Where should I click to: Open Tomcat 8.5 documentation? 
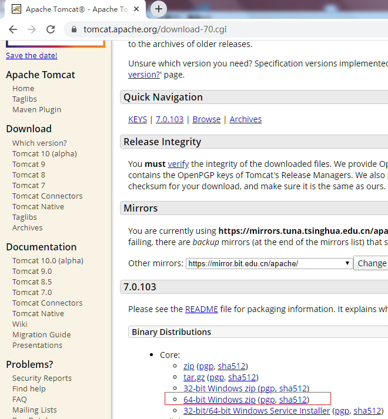(32, 281)
